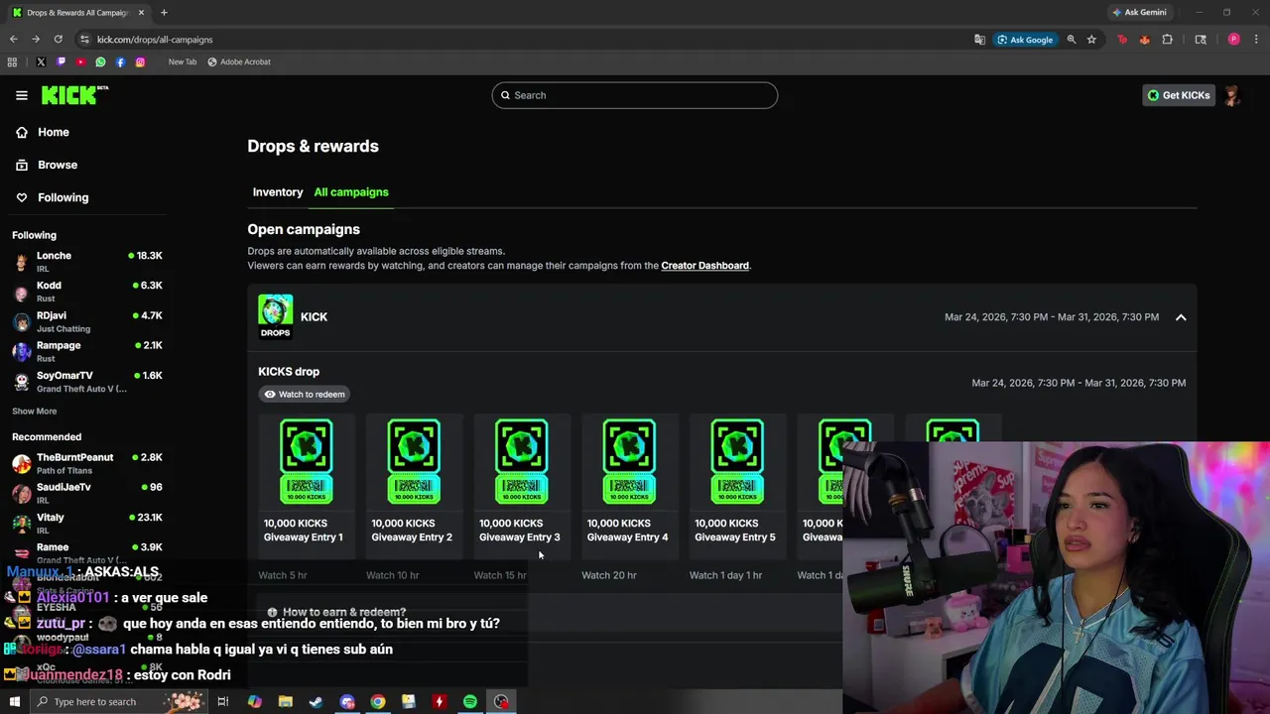Viewport: 1270px width, 714px height.
Task: Open Lonche channel in Following list
Action: [87, 262]
